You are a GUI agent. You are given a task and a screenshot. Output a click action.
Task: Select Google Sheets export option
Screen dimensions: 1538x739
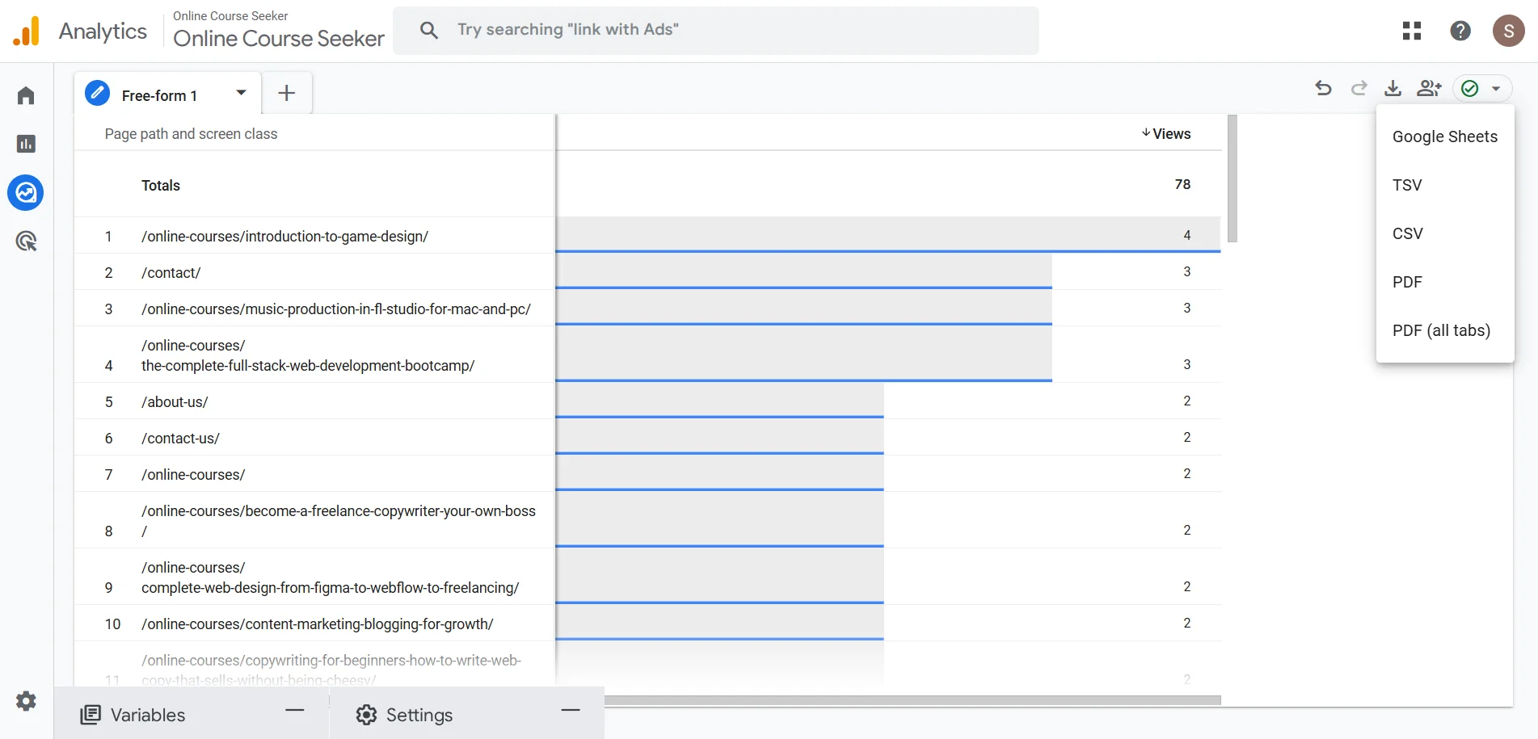point(1444,136)
